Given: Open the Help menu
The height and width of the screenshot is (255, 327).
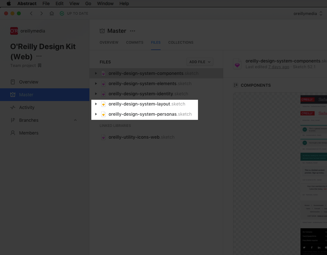Looking at the screenshot, I should pyautogui.click(x=124, y=4).
